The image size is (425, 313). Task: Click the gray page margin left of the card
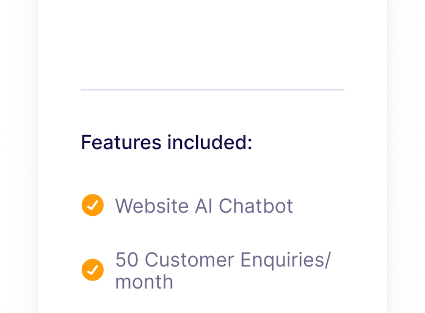(18, 156)
